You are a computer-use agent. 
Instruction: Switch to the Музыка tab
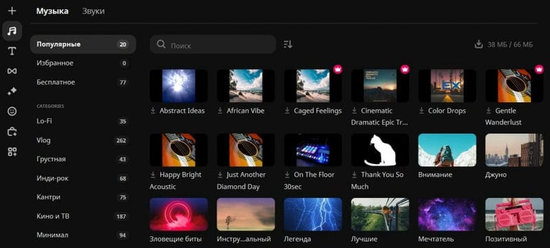[52, 11]
